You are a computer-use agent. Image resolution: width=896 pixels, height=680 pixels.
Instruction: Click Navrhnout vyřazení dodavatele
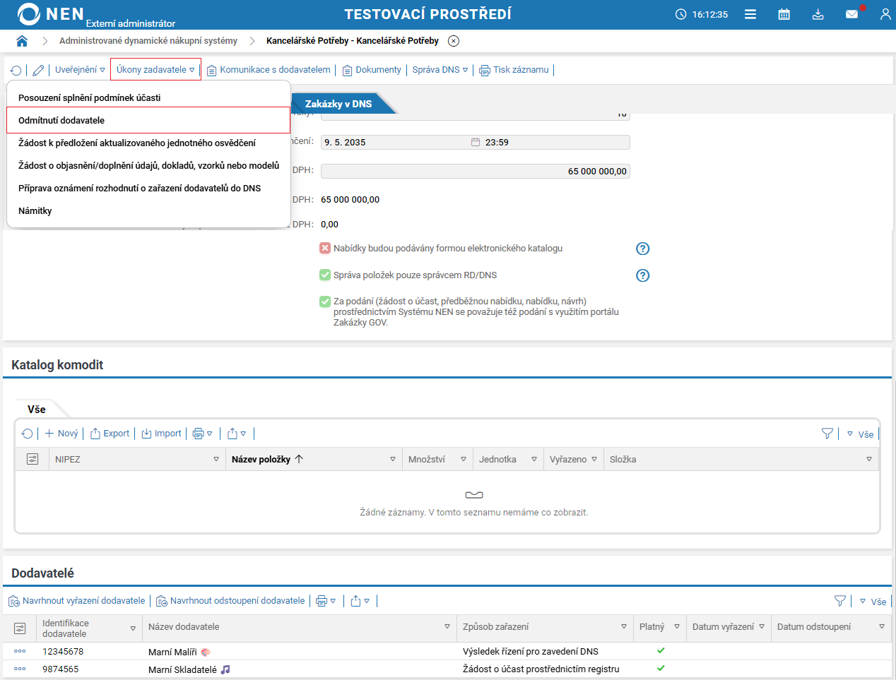click(x=77, y=601)
